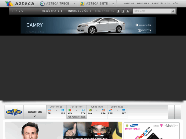The image size is (186, 139).
Task: Focus the Buscar search field
Action: click(152, 11)
